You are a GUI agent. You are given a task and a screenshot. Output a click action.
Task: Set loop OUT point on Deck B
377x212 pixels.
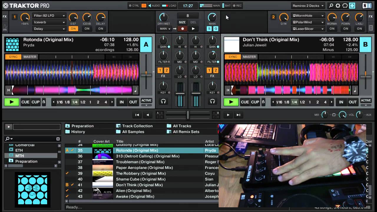point(353,102)
